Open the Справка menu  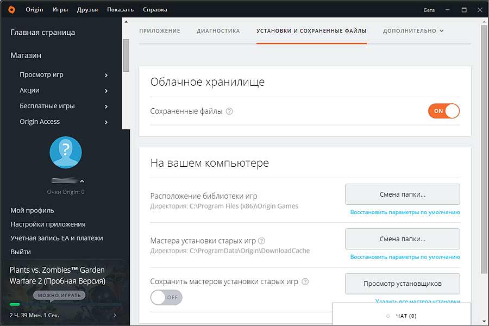(x=155, y=10)
